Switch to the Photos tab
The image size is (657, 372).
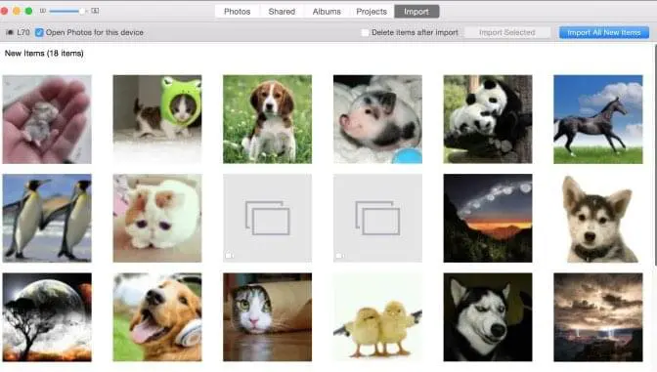point(238,12)
